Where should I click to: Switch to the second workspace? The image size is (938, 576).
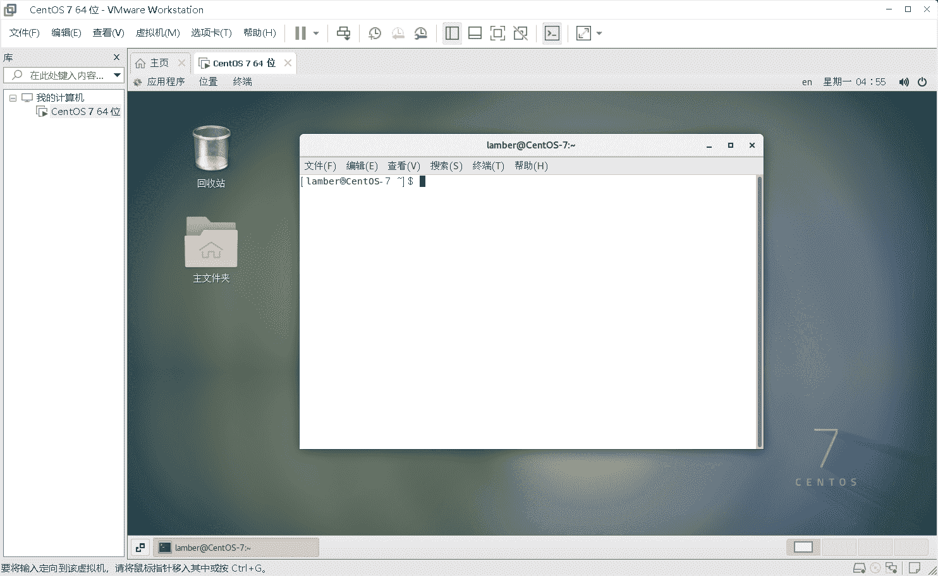point(839,548)
